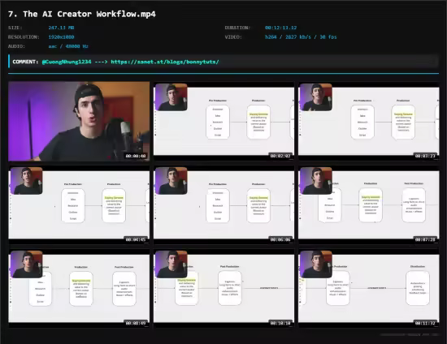447x344 pixels.
Task: Click the SIZE: label
Action: coord(15,28)
